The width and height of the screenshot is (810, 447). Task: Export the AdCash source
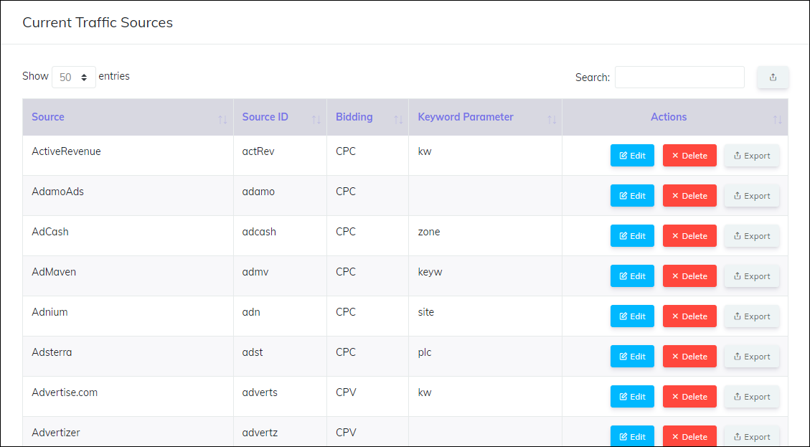click(x=752, y=235)
